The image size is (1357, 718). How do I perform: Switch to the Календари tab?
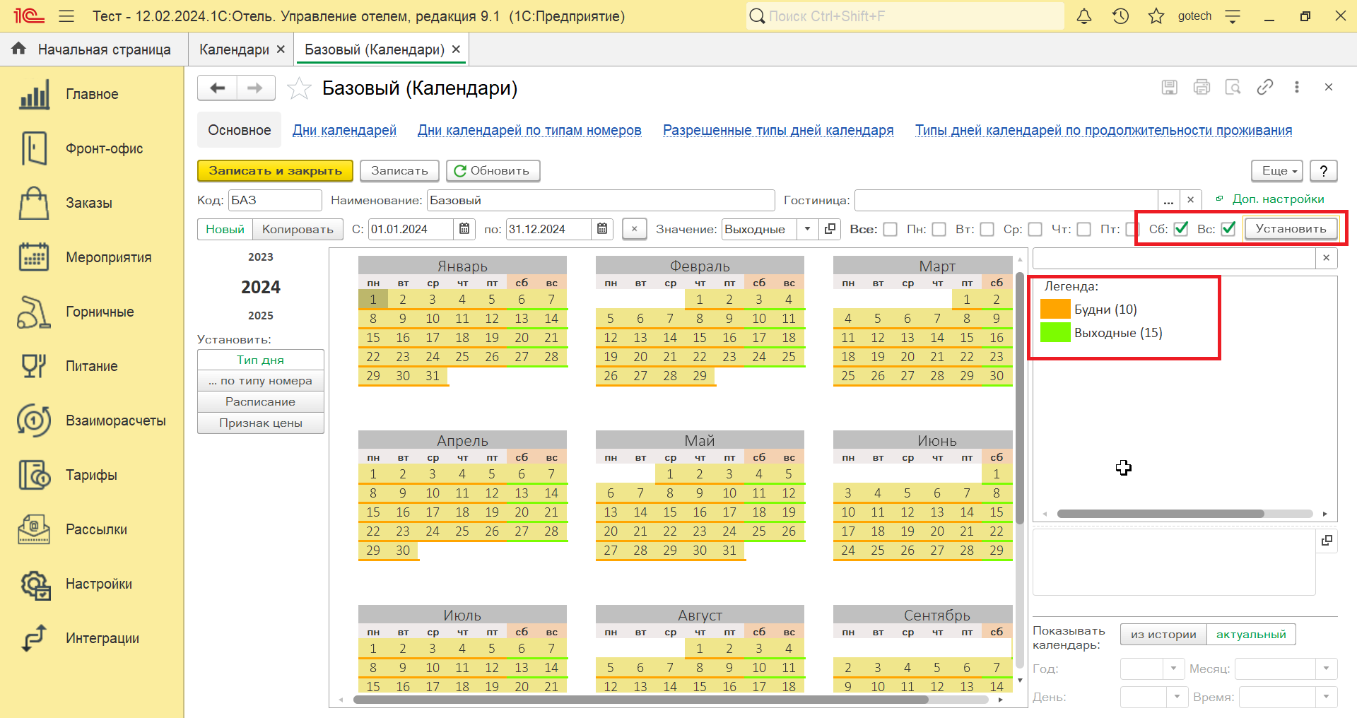pos(234,49)
